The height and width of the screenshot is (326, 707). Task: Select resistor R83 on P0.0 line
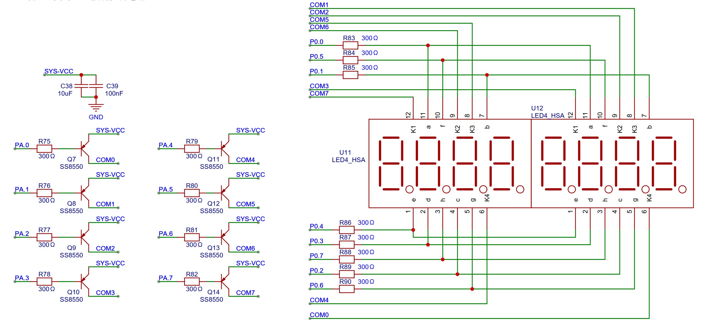(x=350, y=45)
